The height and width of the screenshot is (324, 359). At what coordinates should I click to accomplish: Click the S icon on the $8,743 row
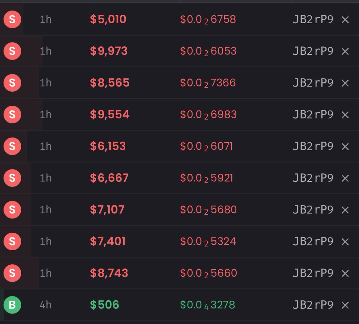(12, 273)
